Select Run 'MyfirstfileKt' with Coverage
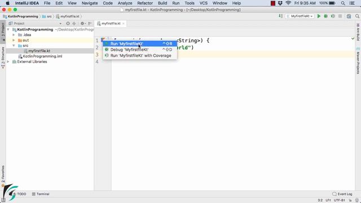Screen dimensions: 361x203 (x=140, y=56)
